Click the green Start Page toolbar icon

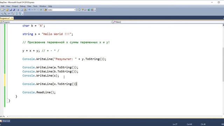point(89,10)
